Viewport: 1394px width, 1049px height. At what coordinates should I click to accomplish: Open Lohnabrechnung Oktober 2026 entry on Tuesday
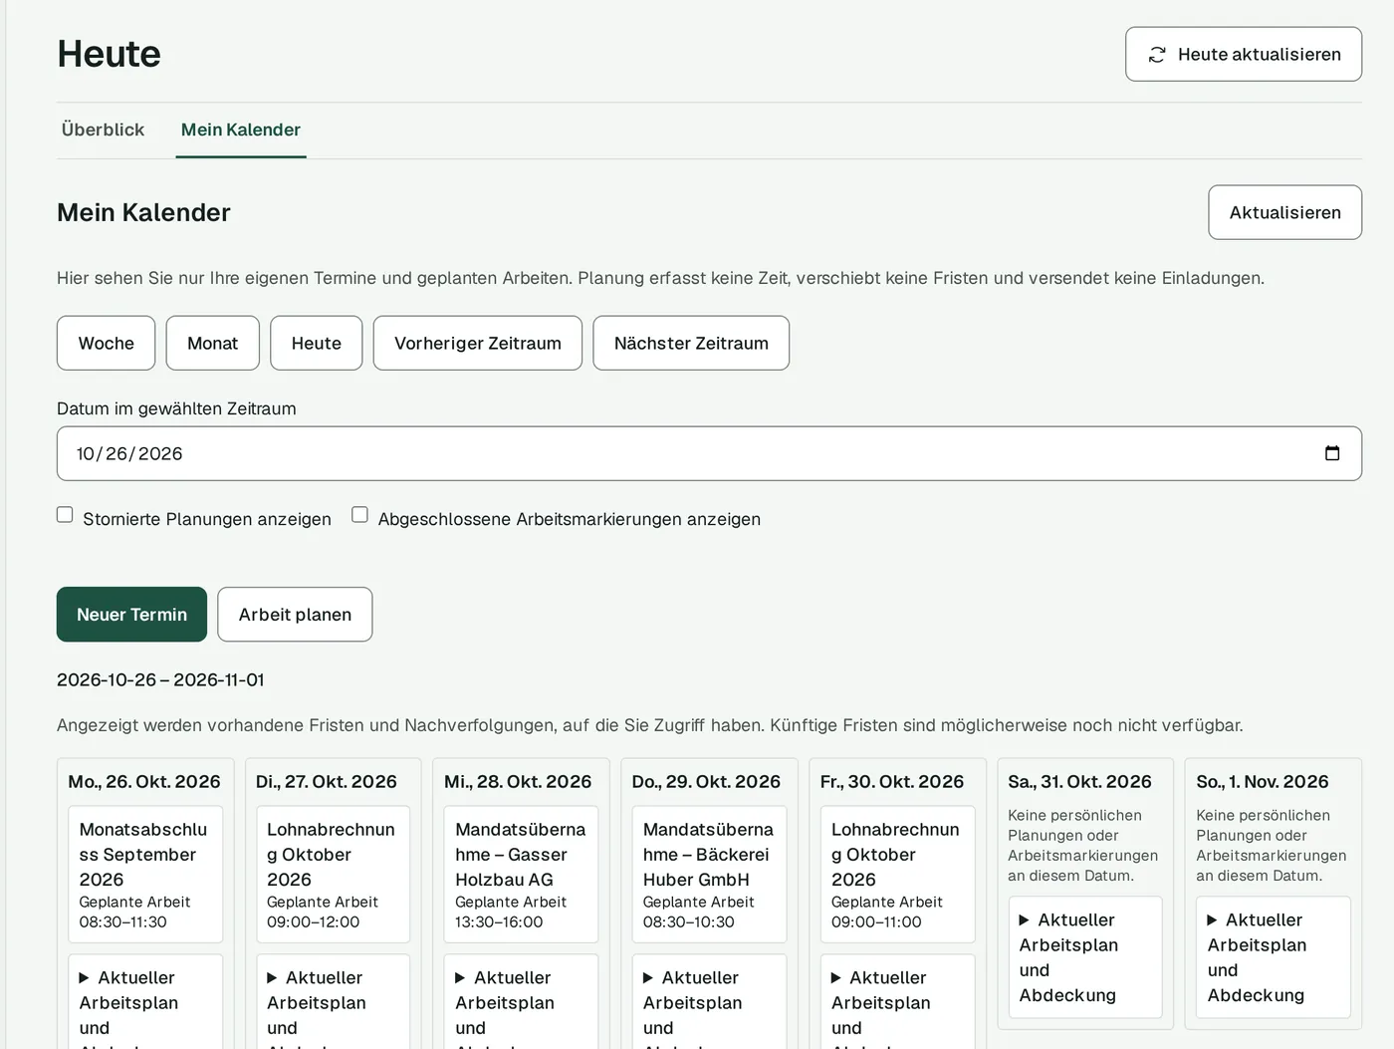pos(334,875)
